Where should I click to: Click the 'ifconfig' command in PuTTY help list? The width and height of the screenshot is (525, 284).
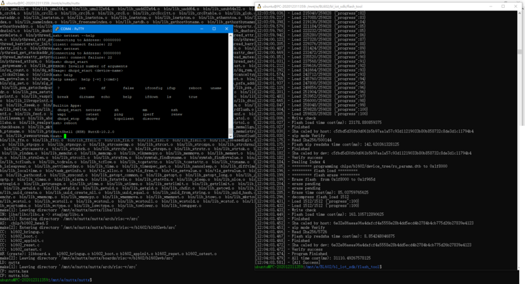click(x=154, y=88)
